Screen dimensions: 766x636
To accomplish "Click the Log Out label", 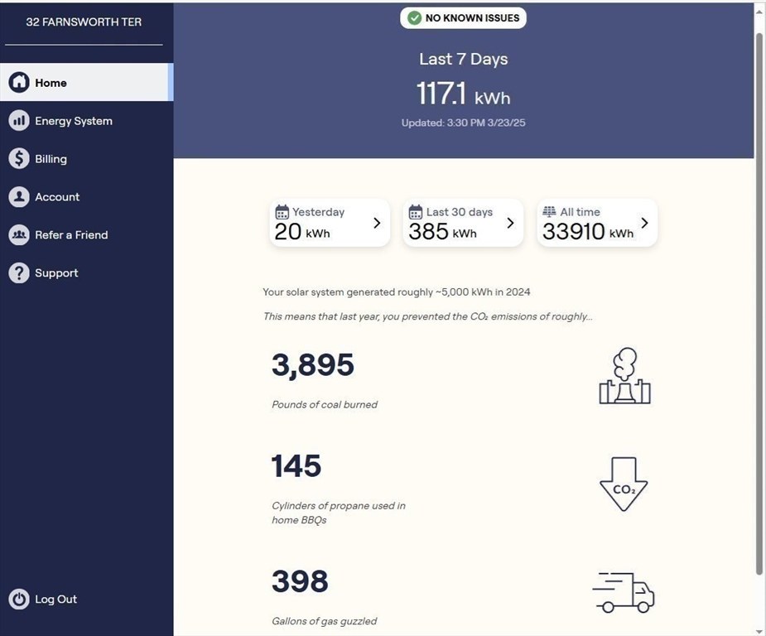I will (55, 599).
